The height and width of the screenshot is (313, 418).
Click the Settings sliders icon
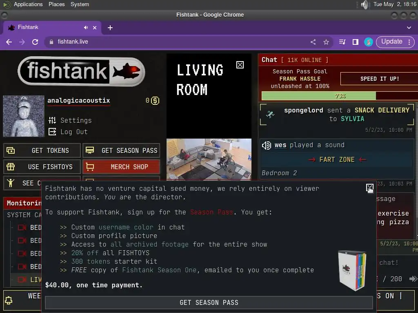point(52,120)
